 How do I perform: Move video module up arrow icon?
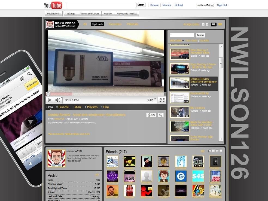(203, 25)
